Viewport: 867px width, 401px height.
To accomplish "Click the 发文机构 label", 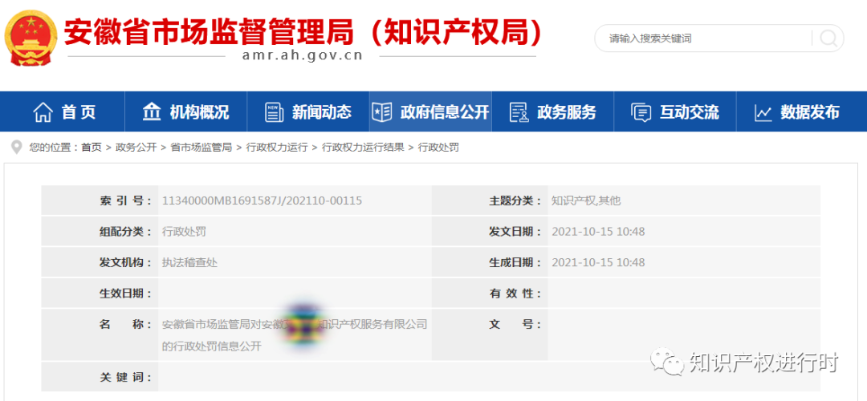I will [x=125, y=262].
